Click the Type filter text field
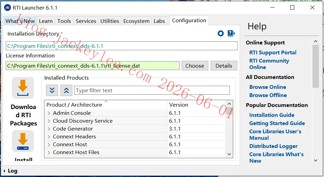This screenshot has width=324, height=177. [x=152, y=90]
